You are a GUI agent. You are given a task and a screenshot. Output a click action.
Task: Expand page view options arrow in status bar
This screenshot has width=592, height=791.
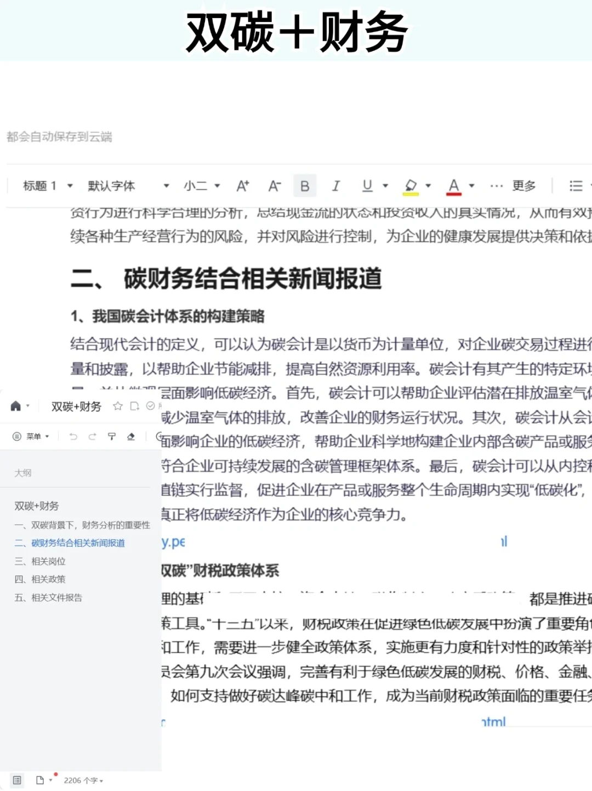(51, 781)
